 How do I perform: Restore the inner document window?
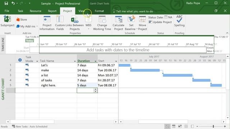pyautogui.click(x=216, y=11)
